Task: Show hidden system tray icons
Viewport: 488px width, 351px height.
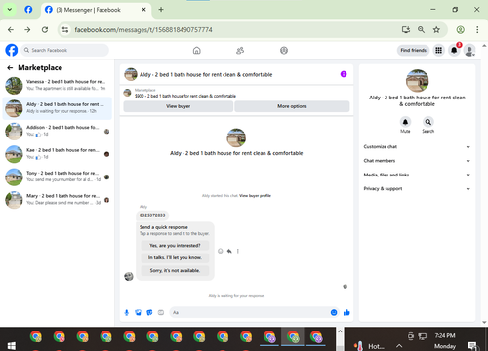Action: (399, 346)
